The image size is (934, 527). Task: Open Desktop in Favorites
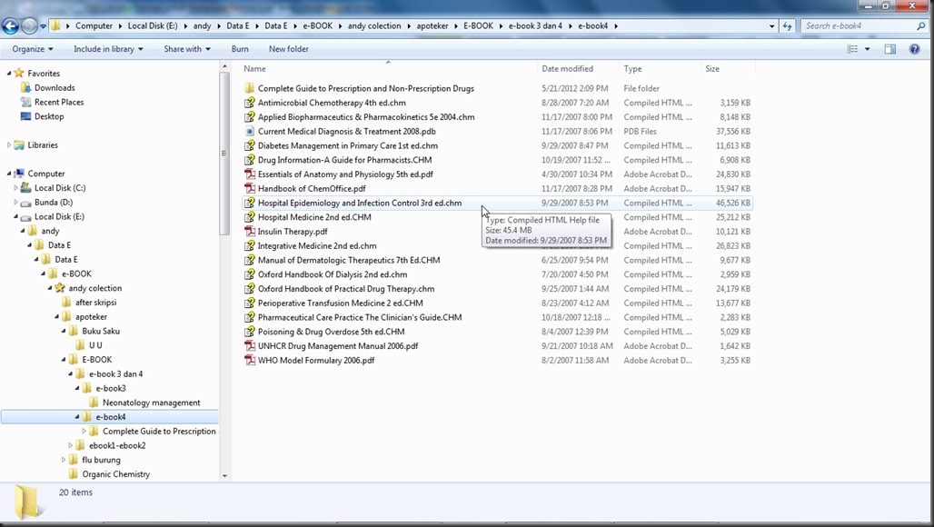[49, 116]
